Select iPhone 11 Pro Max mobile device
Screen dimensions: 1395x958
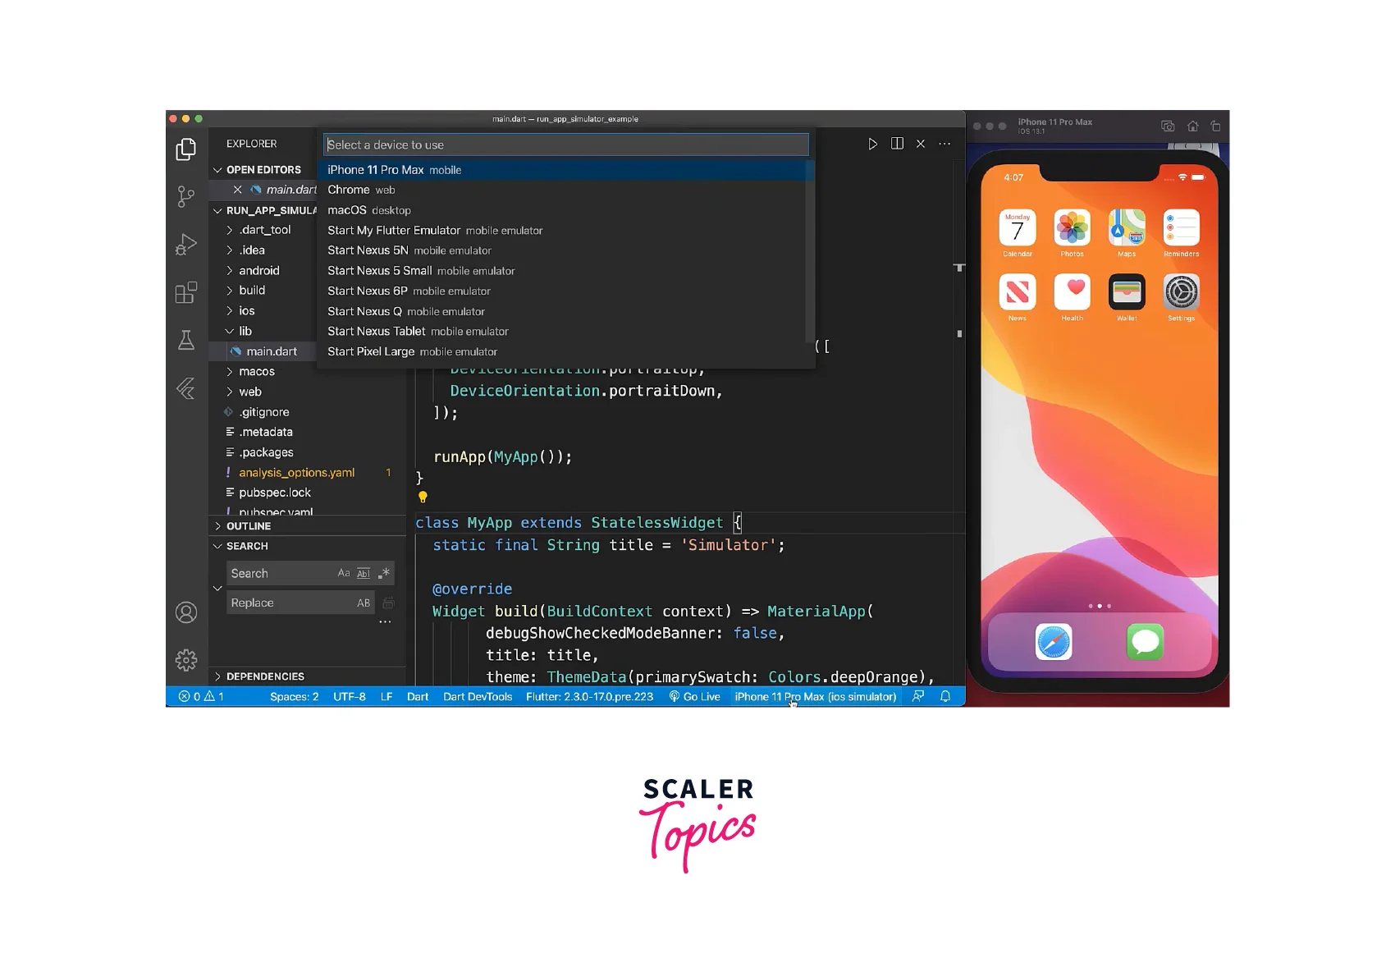point(394,170)
